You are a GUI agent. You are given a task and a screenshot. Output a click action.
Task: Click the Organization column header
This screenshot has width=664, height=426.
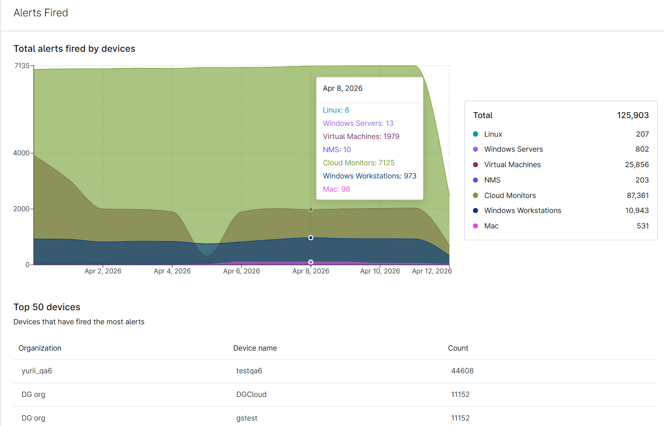40,348
